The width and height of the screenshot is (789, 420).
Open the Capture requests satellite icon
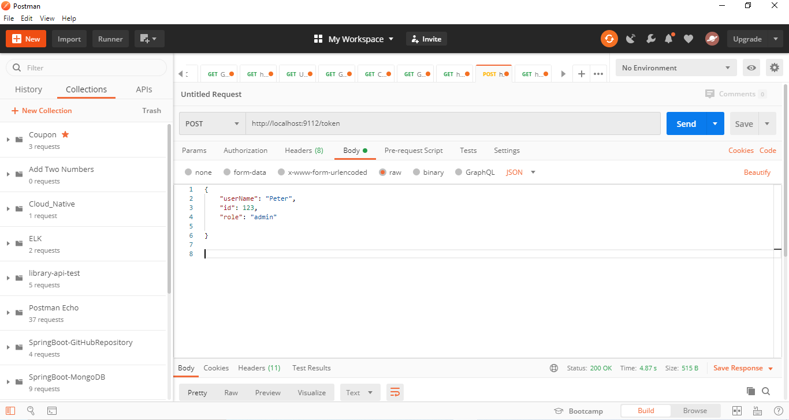pyautogui.click(x=631, y=39)
